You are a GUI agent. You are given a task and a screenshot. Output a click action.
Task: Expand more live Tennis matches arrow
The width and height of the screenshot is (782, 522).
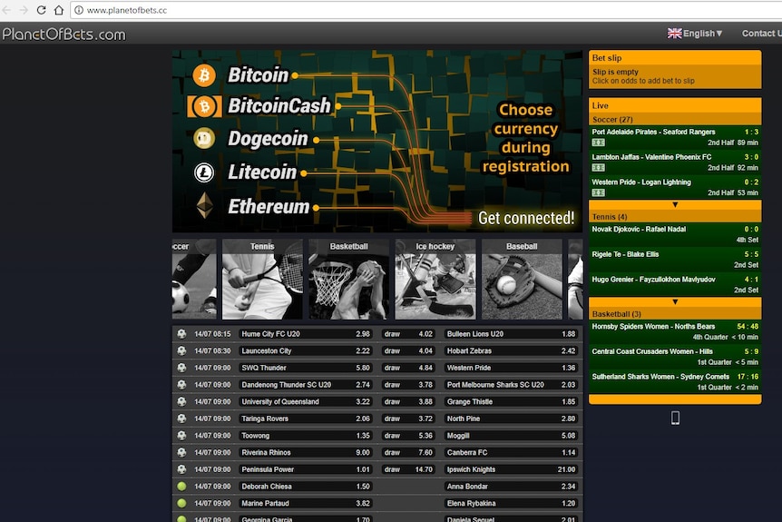[675, 302]
